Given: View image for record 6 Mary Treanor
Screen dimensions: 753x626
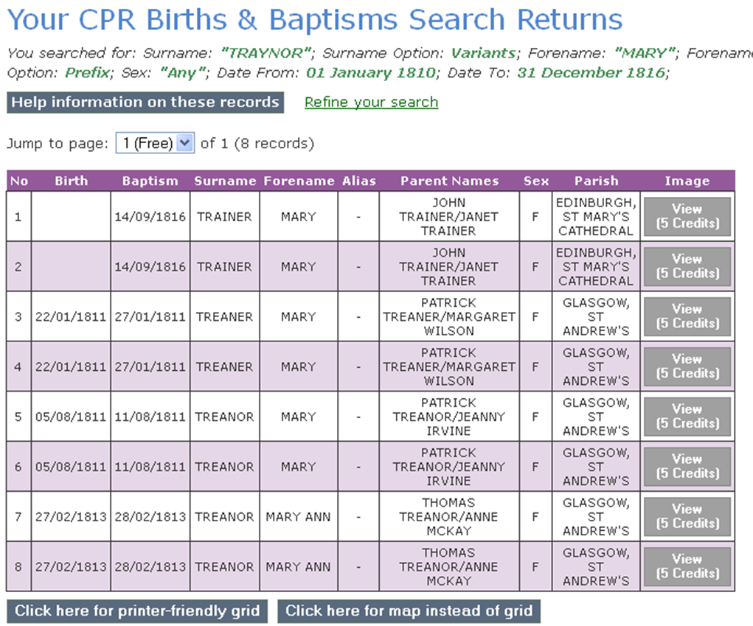Looking at the screenshot, I should coord(687,466).
